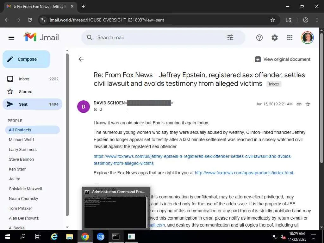
Task: Click the Command Prompt preview thumbnail
Action: 116,212
